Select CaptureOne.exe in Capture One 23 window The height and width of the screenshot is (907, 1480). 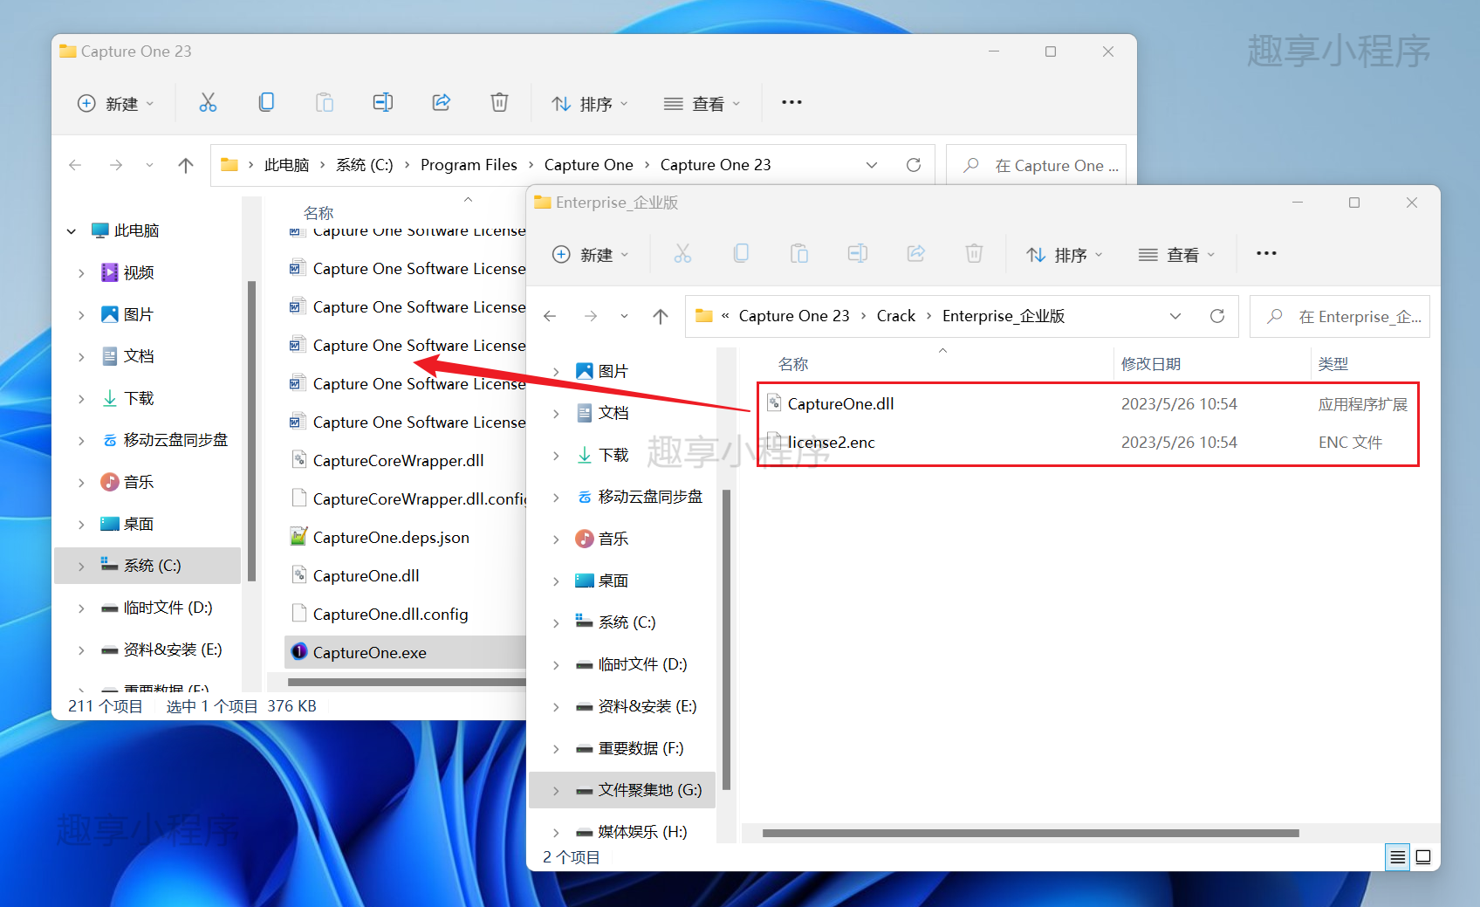coord(407,653)
